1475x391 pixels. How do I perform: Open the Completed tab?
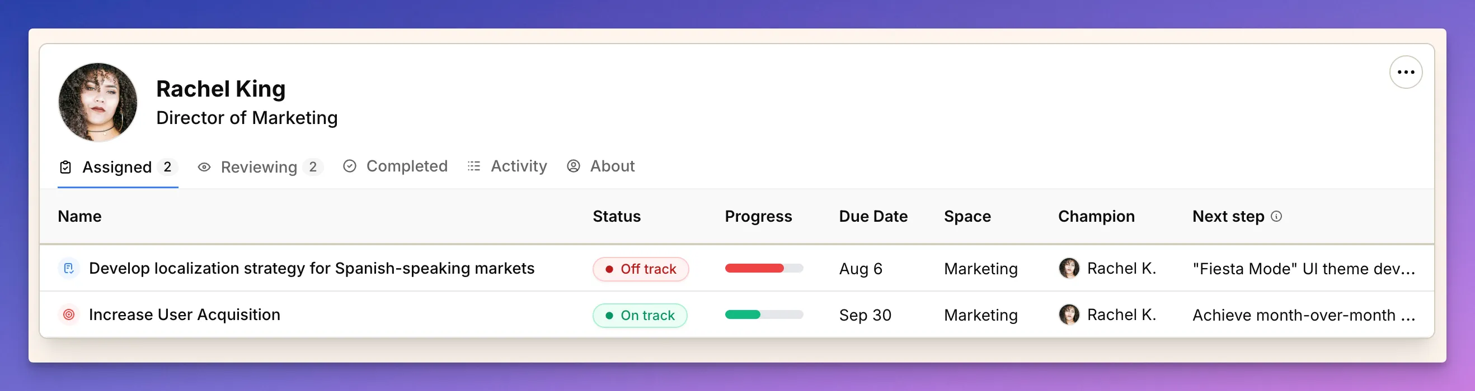[407, 166]
